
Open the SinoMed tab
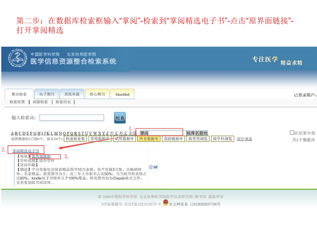click(x=122, y=94)
